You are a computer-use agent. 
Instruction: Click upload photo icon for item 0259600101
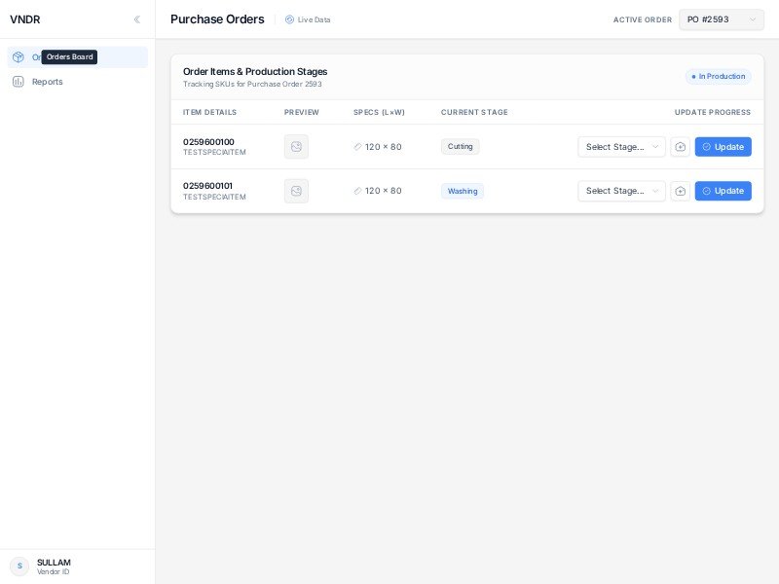pos(680,191)
